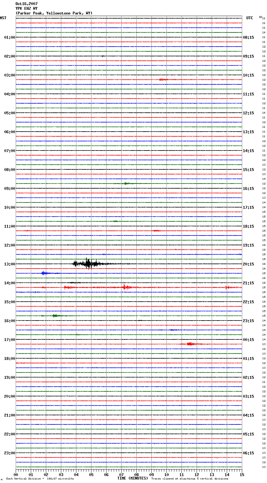Click the 23:15 UTC label
This screenshot has width=267, height=483.
[248, 321]
